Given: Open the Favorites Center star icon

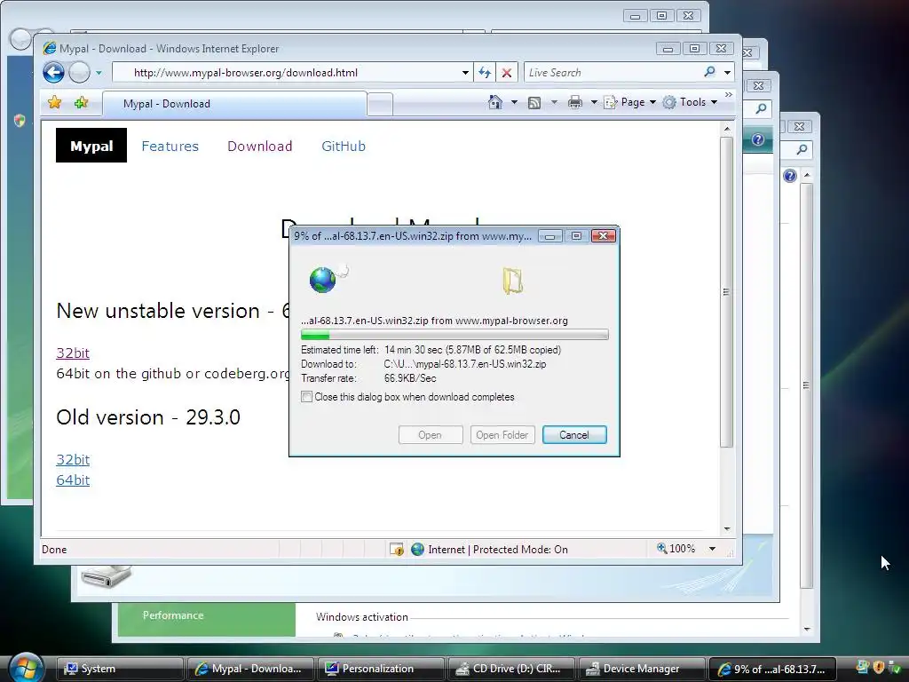Looking at the screenshot, I should (54, 103).
